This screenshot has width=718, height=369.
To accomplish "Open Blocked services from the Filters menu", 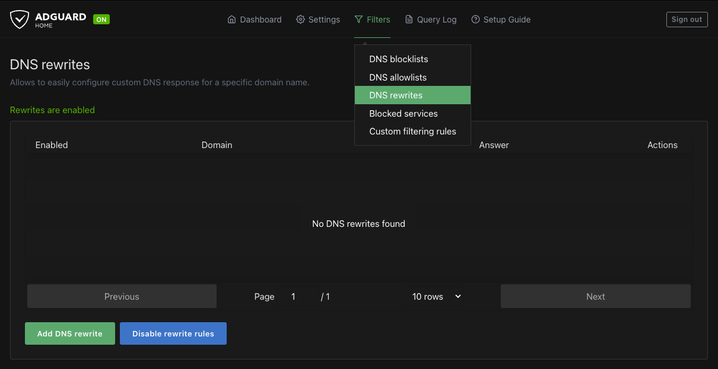I will pos(412,114).
